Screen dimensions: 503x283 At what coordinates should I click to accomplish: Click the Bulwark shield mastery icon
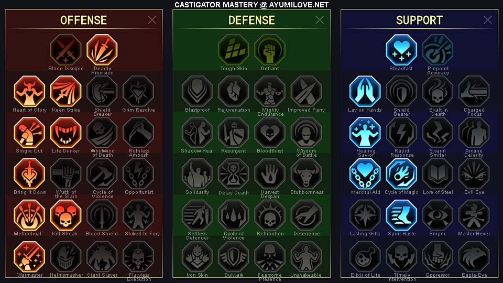[x=233, y=256]
